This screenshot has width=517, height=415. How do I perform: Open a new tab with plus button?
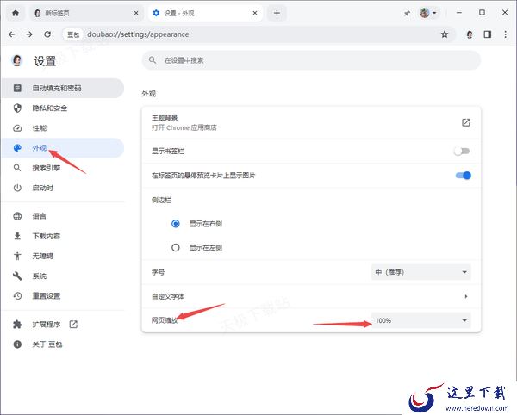tap(277, 13)
